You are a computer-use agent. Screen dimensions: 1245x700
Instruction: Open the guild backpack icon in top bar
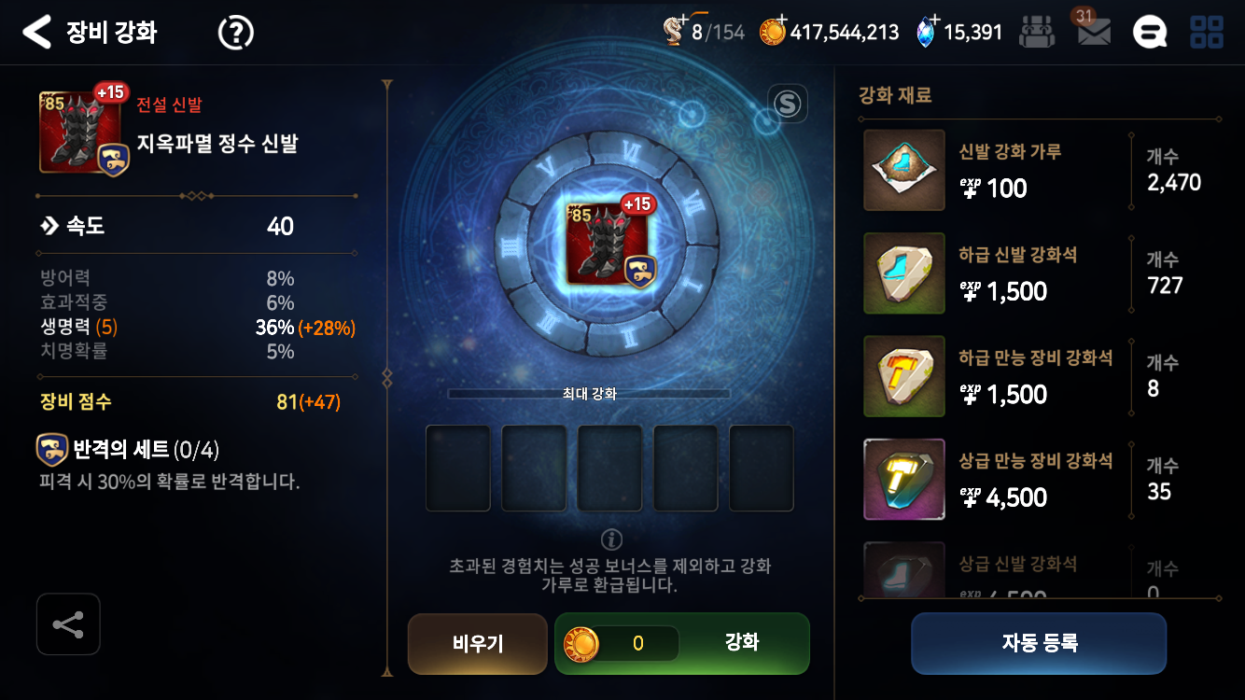click(1037, 33)
